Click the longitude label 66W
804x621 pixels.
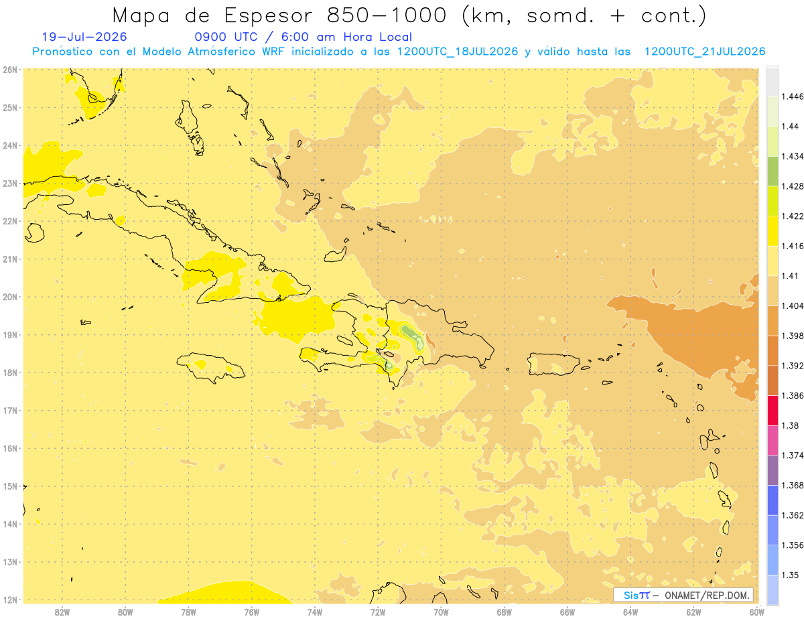click(567, 611)
